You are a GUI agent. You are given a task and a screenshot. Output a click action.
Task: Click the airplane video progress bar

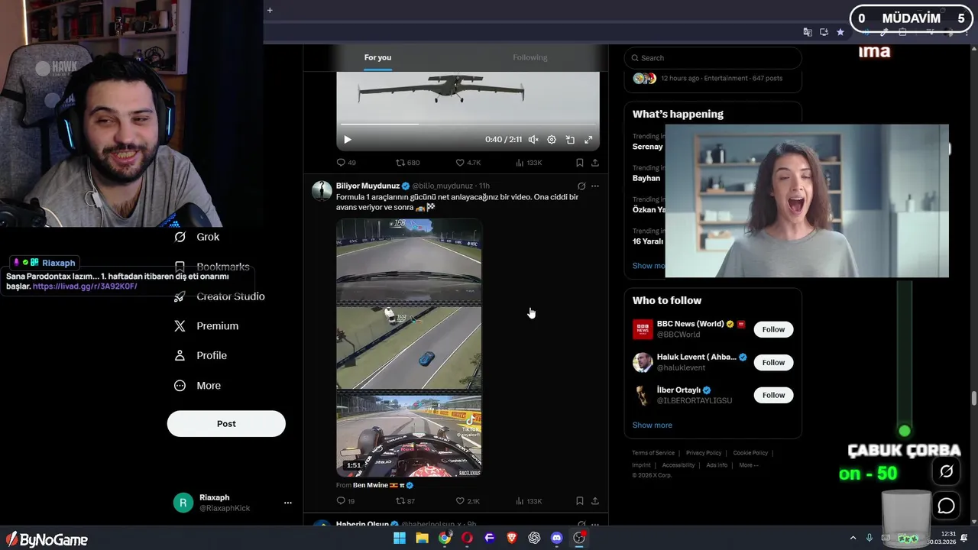(x=468, y=124)
